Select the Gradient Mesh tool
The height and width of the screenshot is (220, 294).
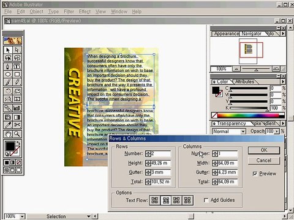point(8,117)
